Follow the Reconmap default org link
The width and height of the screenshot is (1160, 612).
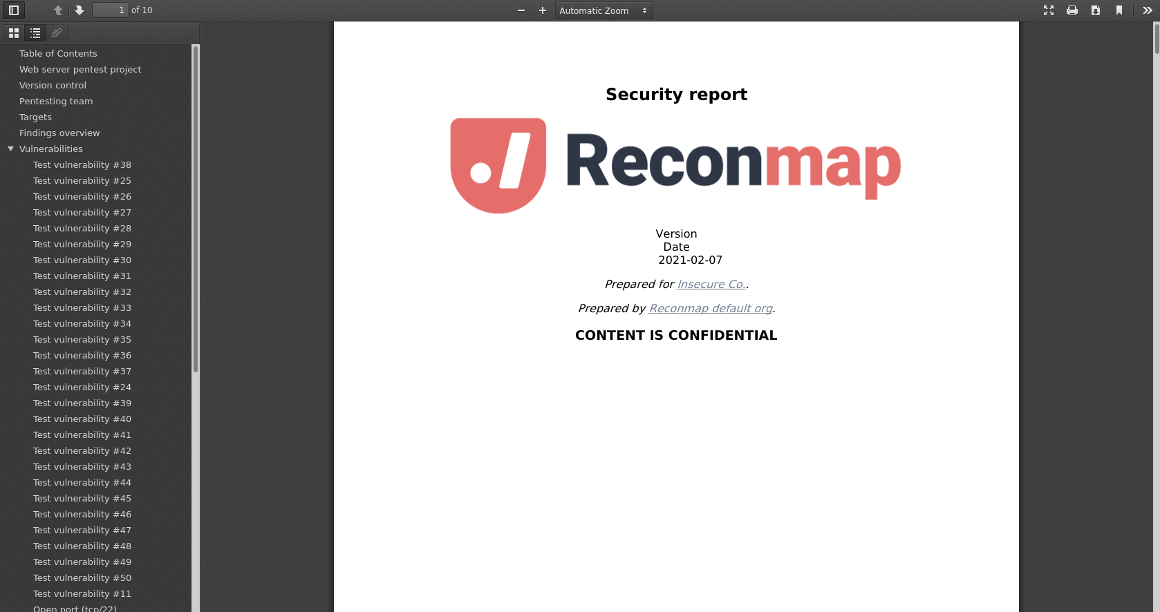(711, 308)
